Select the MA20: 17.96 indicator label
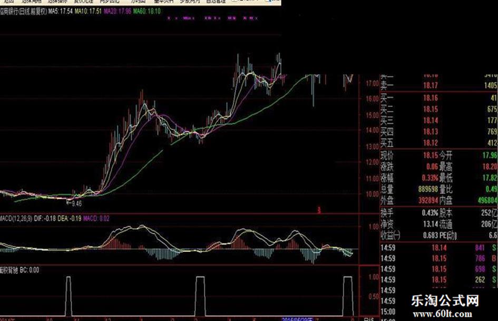Screen dimensions: 498x321 (117, 12)
